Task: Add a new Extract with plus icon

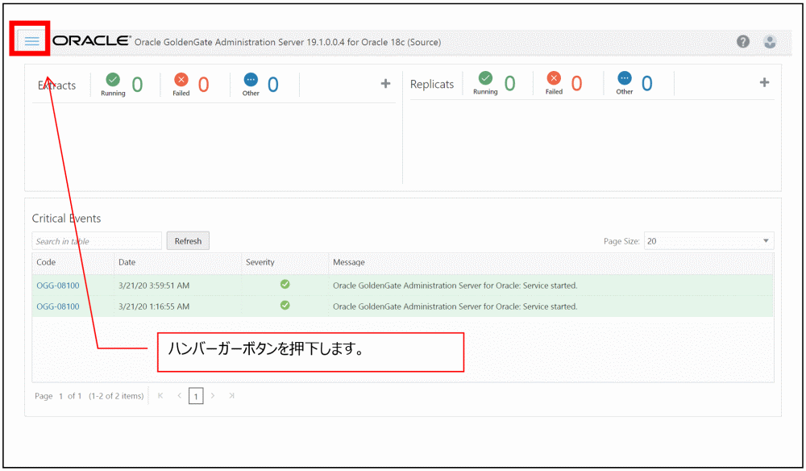Action: point(385,83)
